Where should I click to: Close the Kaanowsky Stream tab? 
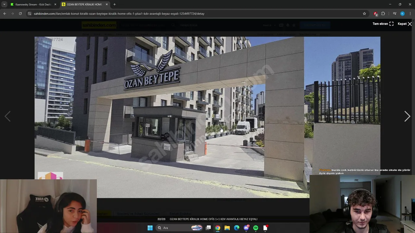click(55, 5)
